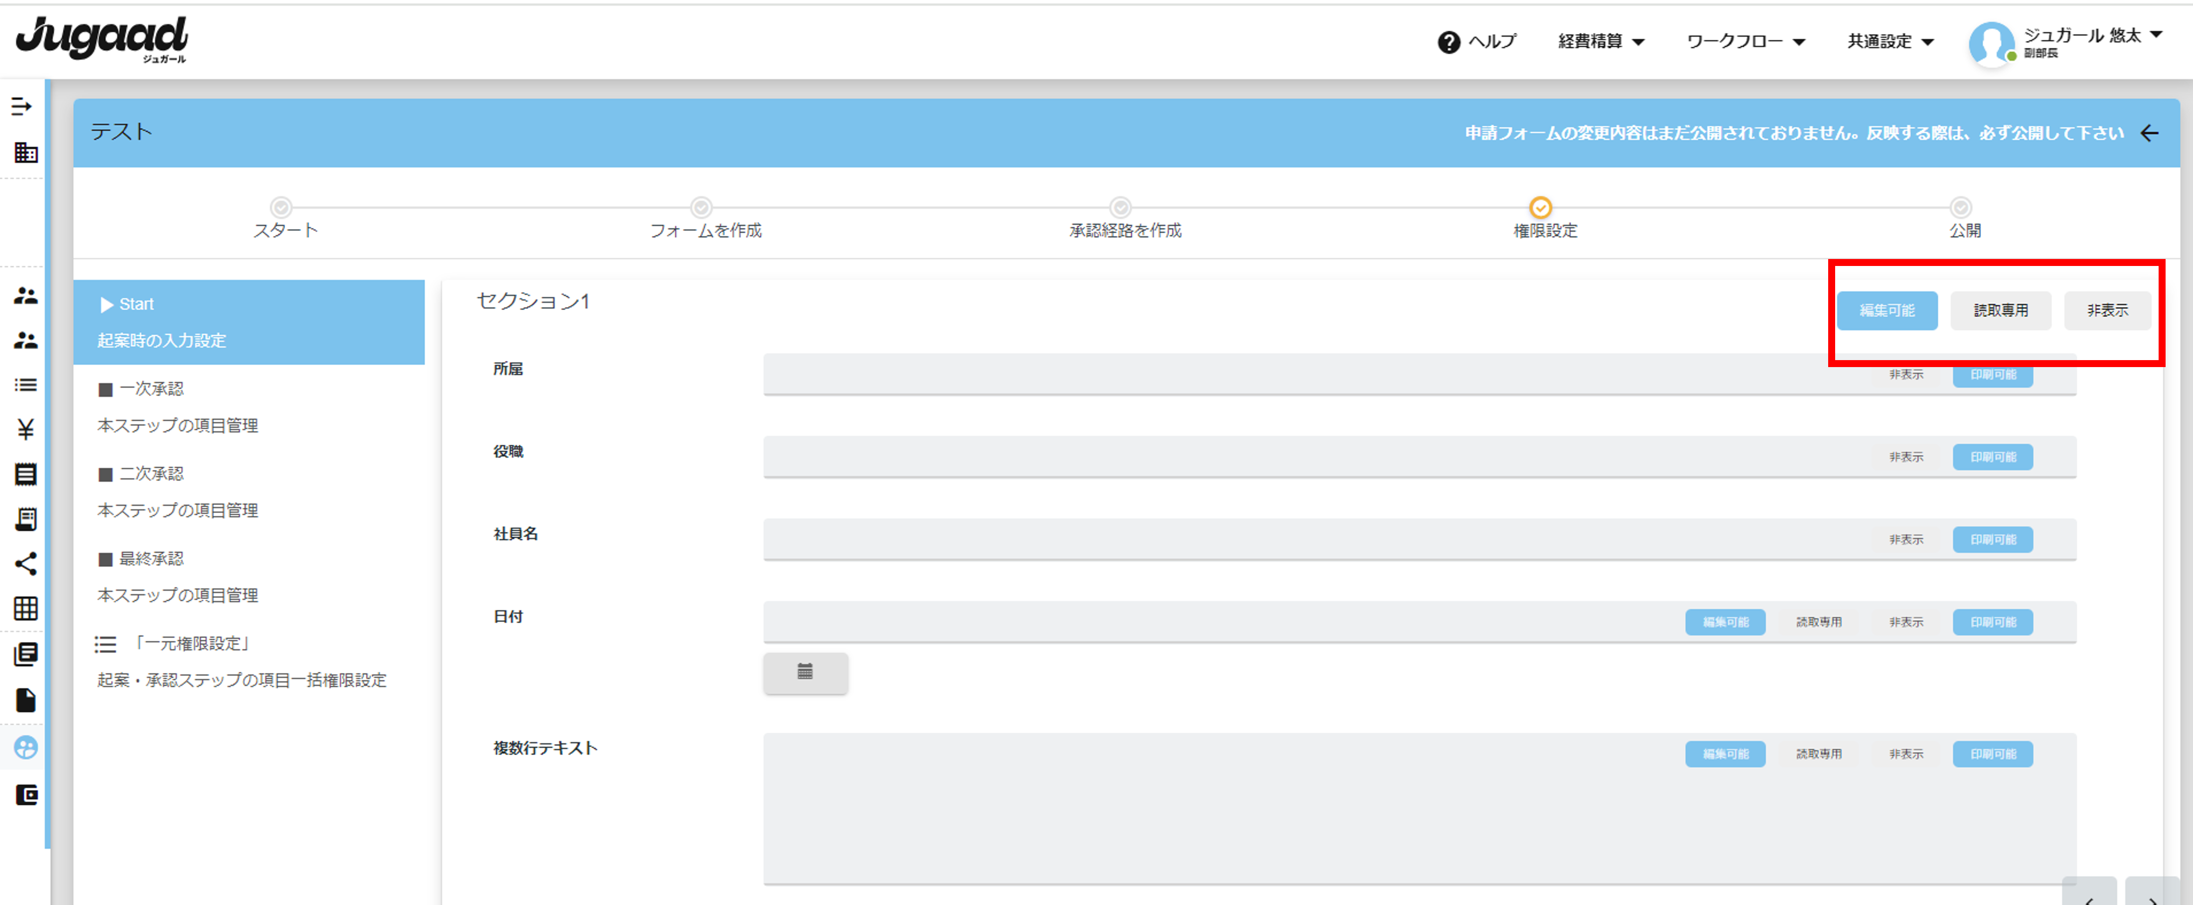Open the 経費精算 dropdown menu
The height and width of the screenshot is (905, 2193).
pos(1600,42)
